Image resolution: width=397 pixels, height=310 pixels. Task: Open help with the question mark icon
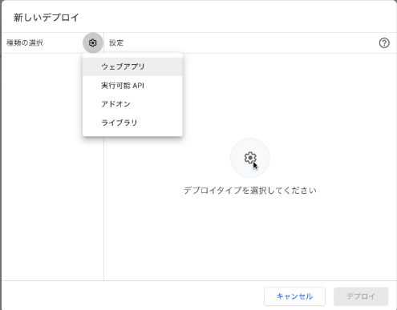click(384, 43)
